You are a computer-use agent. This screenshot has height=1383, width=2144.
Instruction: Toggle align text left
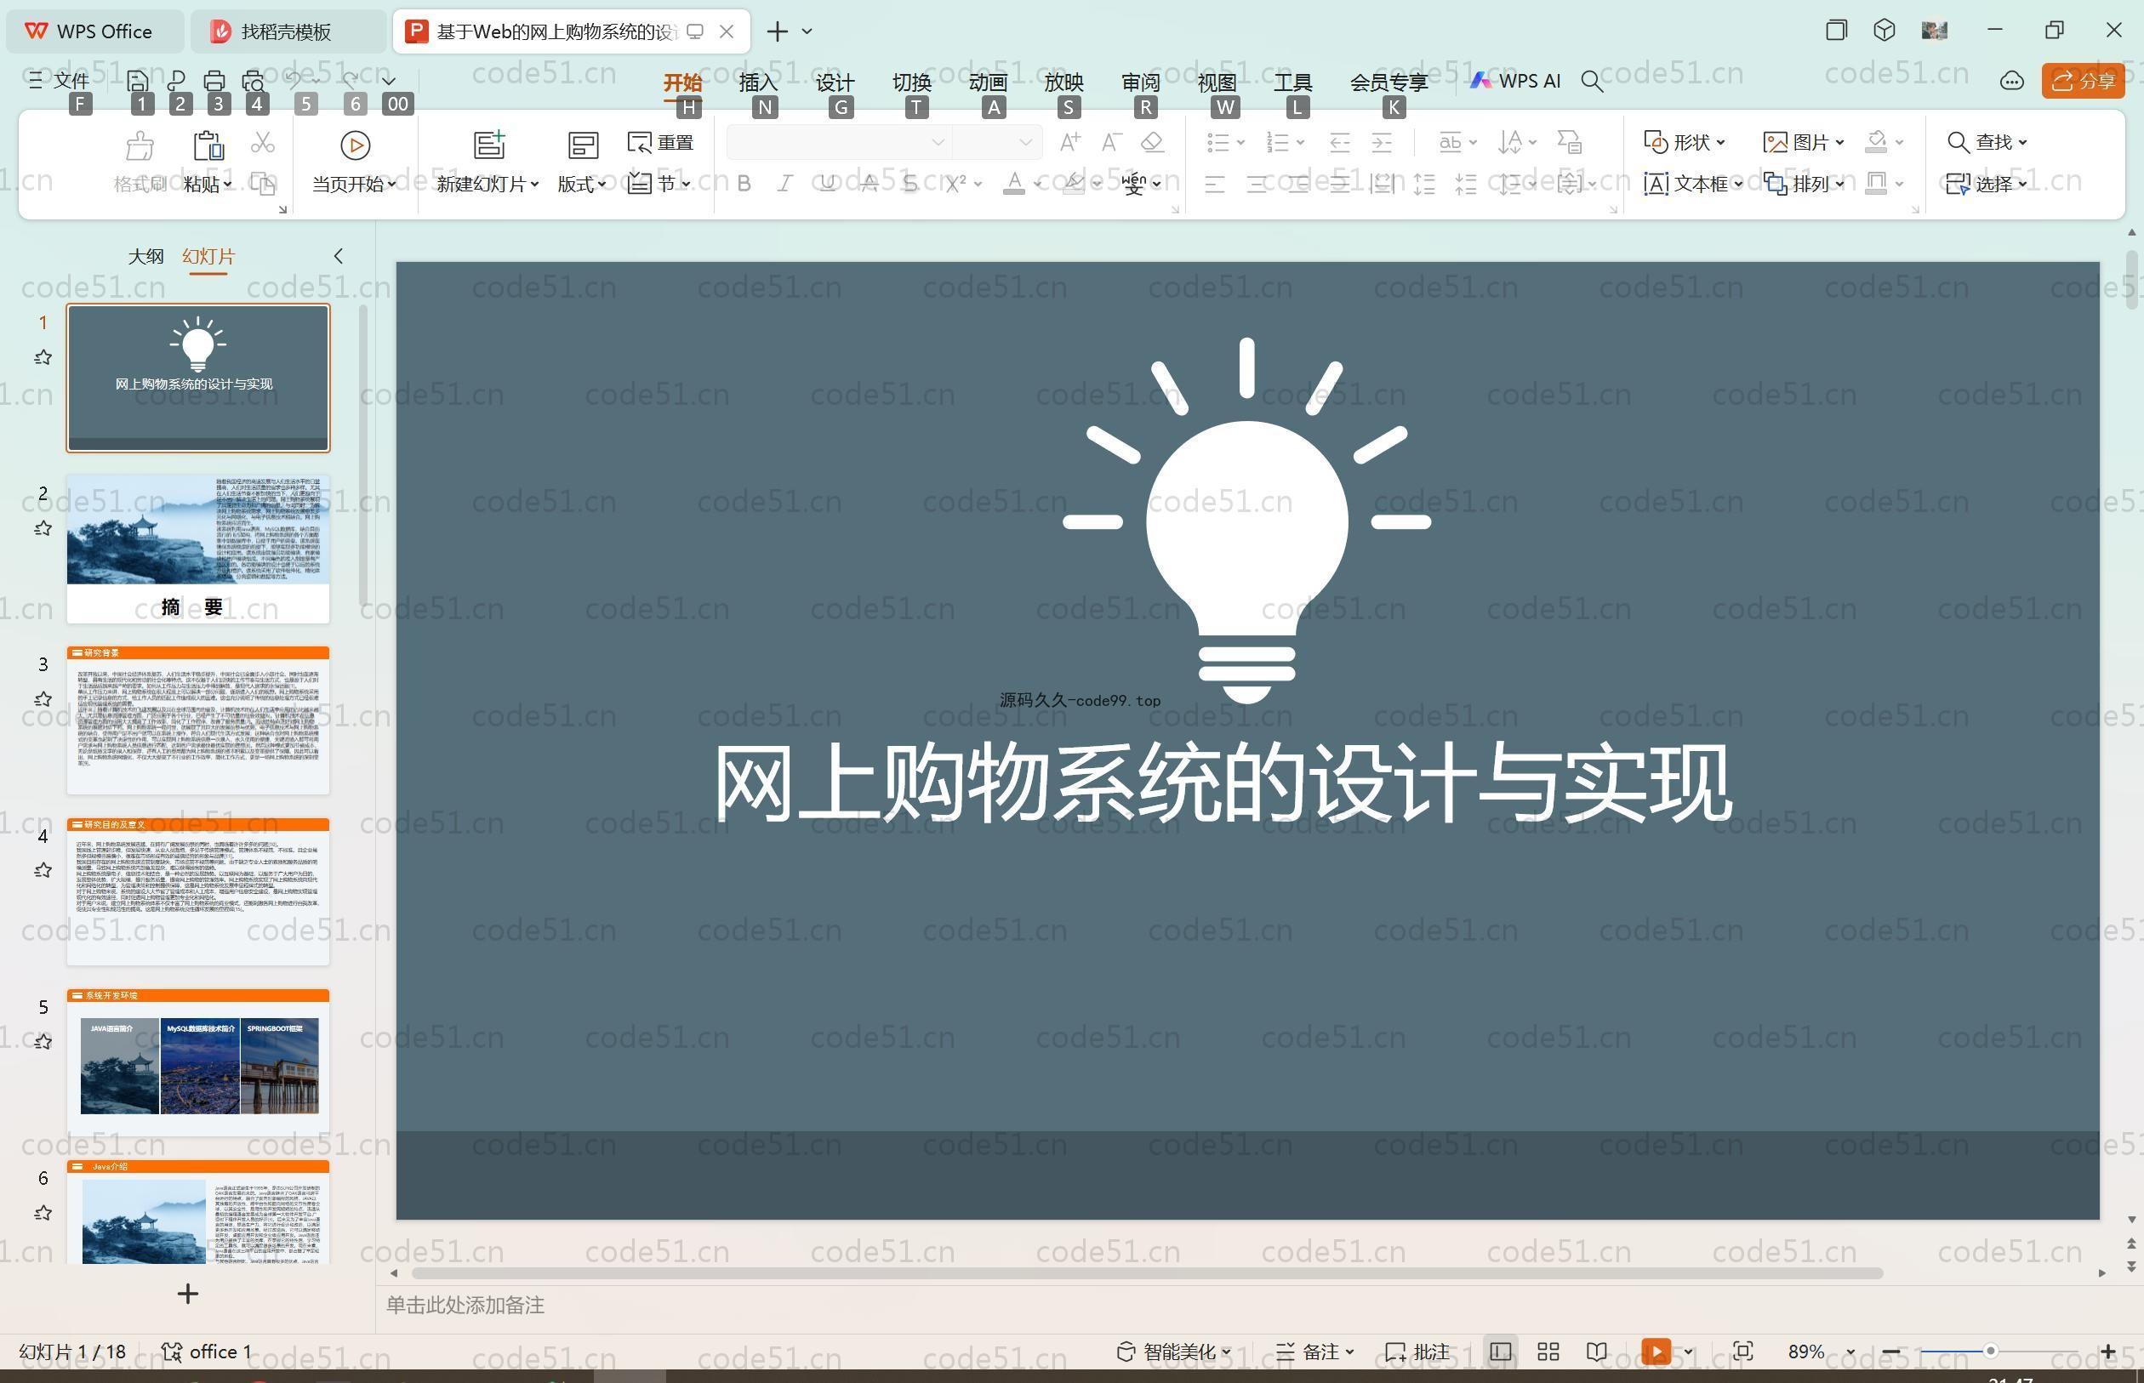[1214, 185]
